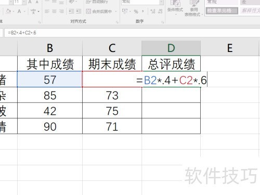Select cell containing 90

point(50,126)
